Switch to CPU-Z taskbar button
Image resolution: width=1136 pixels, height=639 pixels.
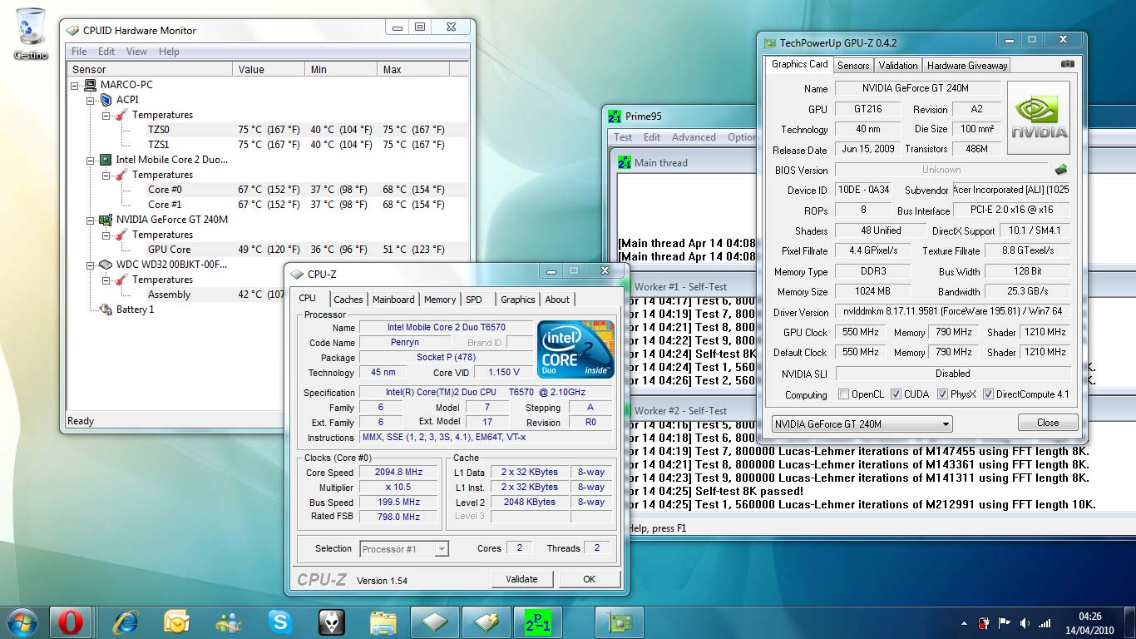pyautogui.click(x=435, y=622)
